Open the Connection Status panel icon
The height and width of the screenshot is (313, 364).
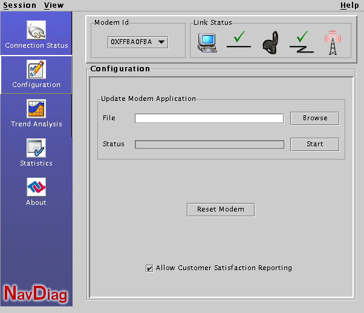(x=36, y=30)
